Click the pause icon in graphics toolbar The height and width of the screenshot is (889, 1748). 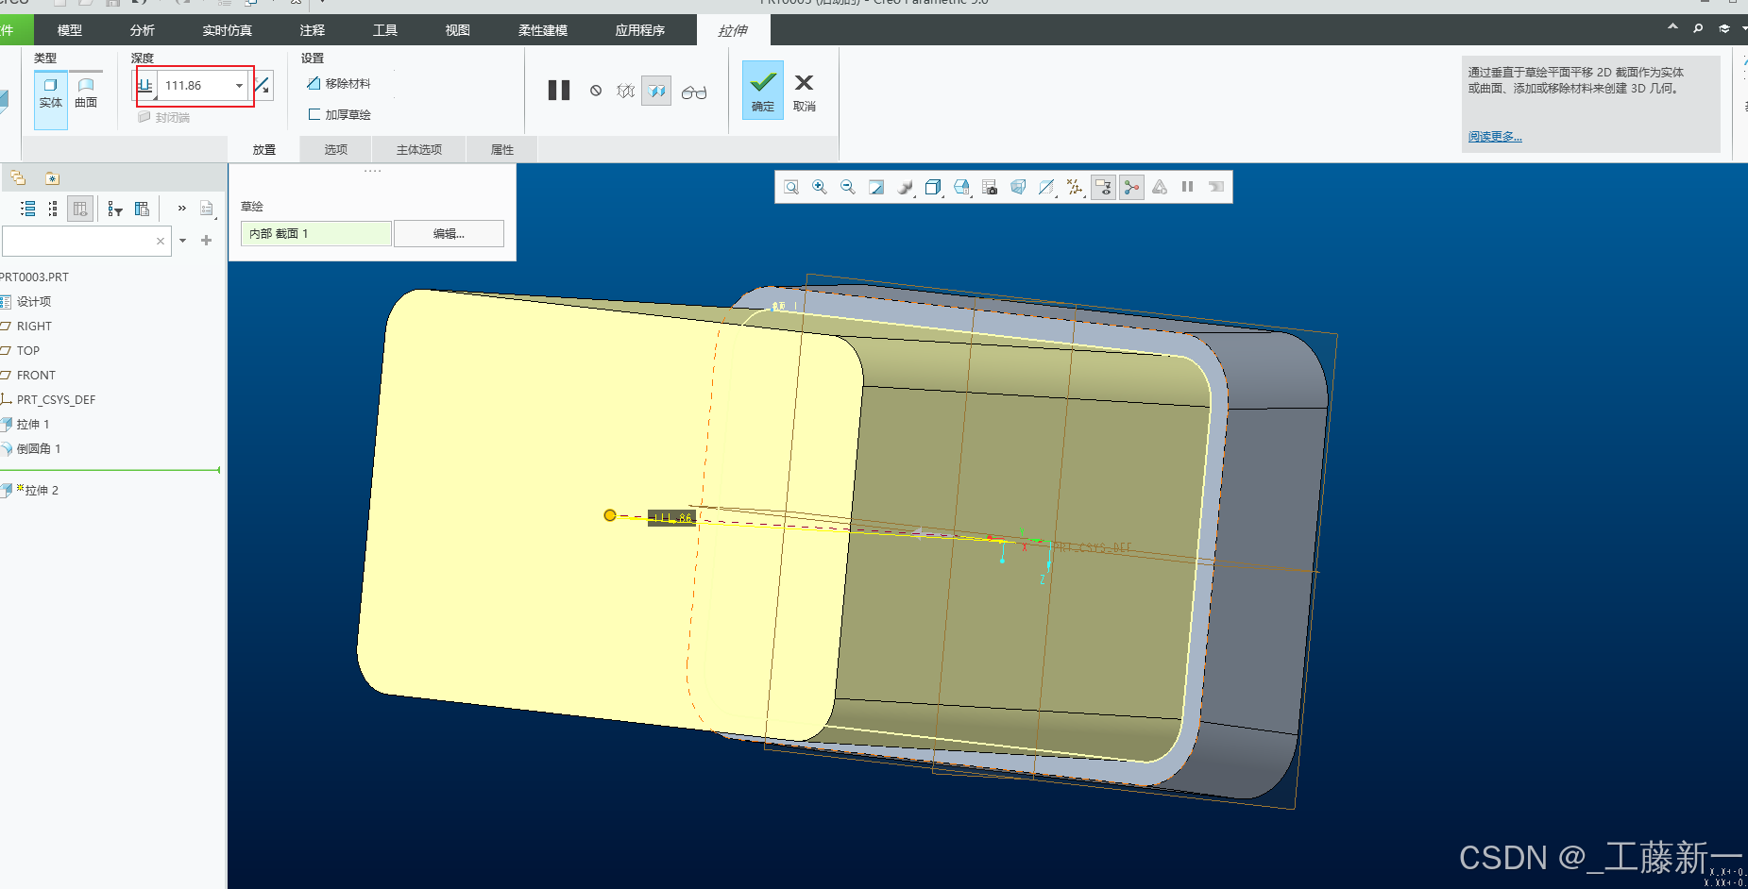click(x=1188, y=187)
